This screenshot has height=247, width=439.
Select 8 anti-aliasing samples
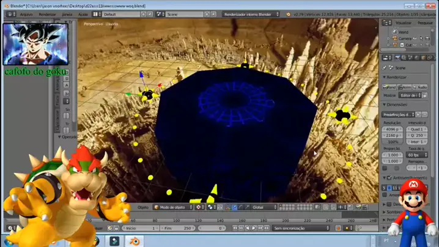[x=389, y=188]
